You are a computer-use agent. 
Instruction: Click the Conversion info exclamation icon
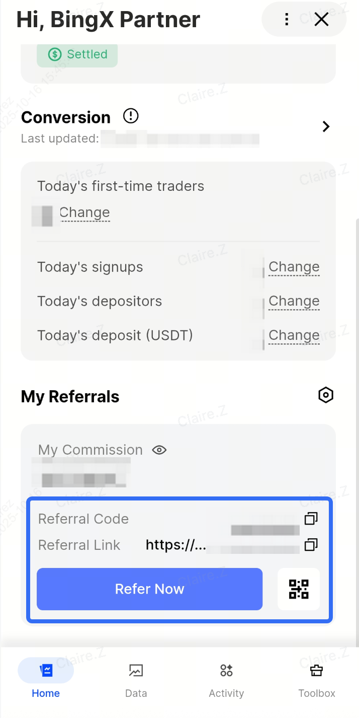(x=131, y=116)
